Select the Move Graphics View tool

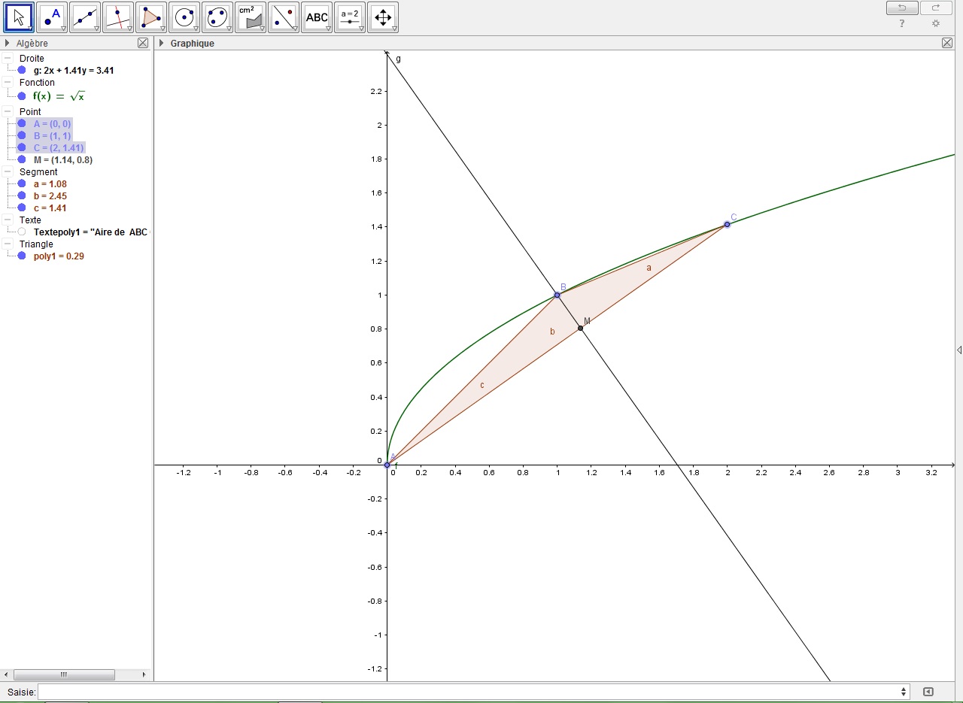click(x=383, y=17)
